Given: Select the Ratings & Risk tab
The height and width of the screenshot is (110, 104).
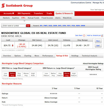Looking at the screenshot, I should 62,56.
